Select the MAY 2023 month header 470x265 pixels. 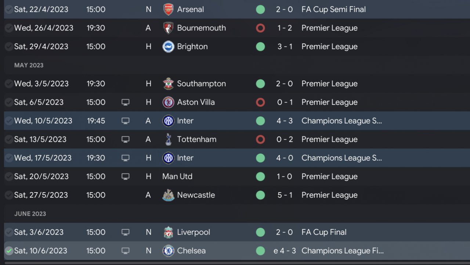(x=29, y=65)
